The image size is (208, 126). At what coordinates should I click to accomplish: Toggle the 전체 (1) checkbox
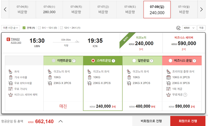pos(24,28)
